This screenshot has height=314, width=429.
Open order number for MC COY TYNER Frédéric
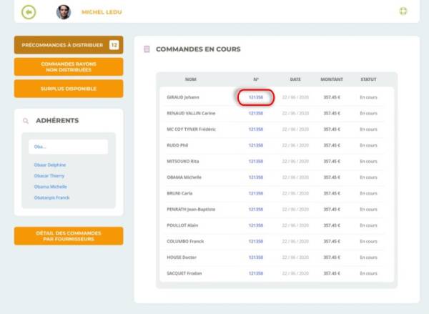(x=256, y=129)
